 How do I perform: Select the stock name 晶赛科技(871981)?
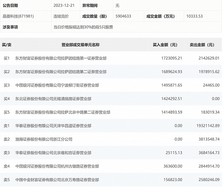pyautogui.click(x=18, y=16)
